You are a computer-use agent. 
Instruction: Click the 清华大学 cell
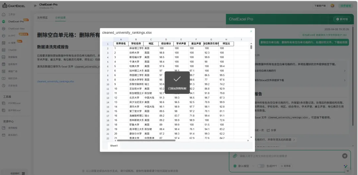click(136, 107)
